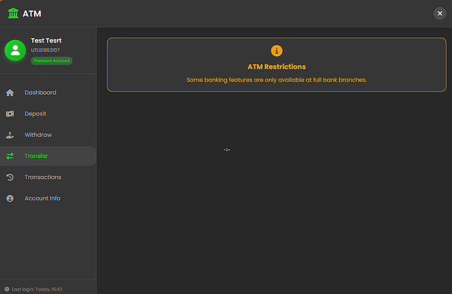This screenshot has height=294, width=452.
Task: Click the Transactions history clock icon
Action: tap(10, 177)
